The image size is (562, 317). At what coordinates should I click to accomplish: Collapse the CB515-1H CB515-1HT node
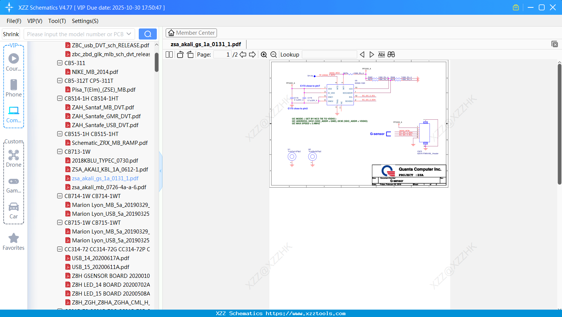tap(60, 134)
